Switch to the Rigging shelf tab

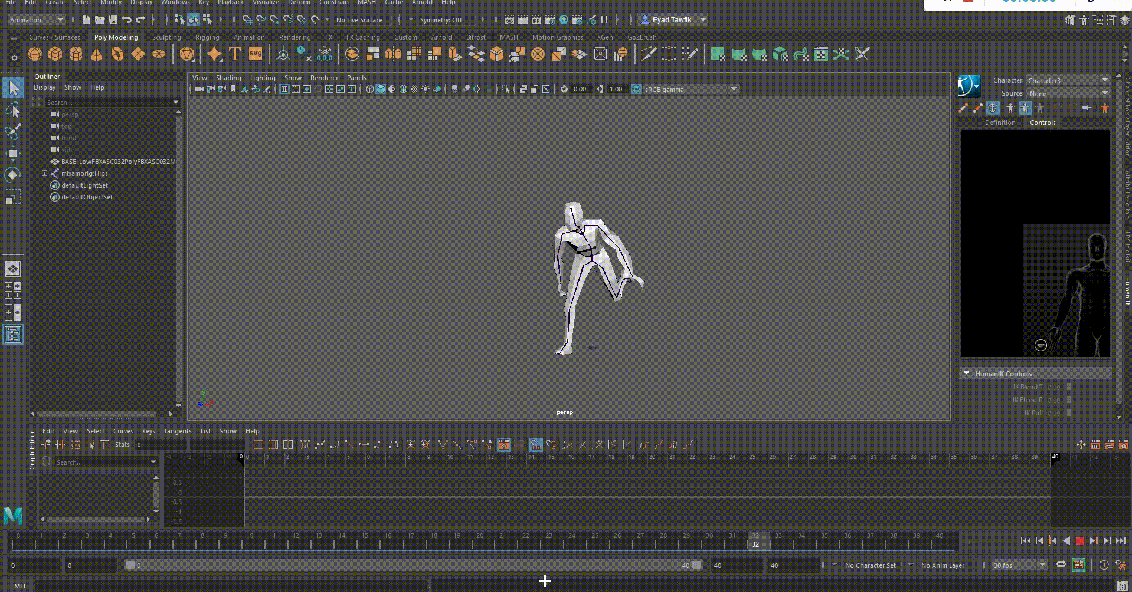[207, 37]
